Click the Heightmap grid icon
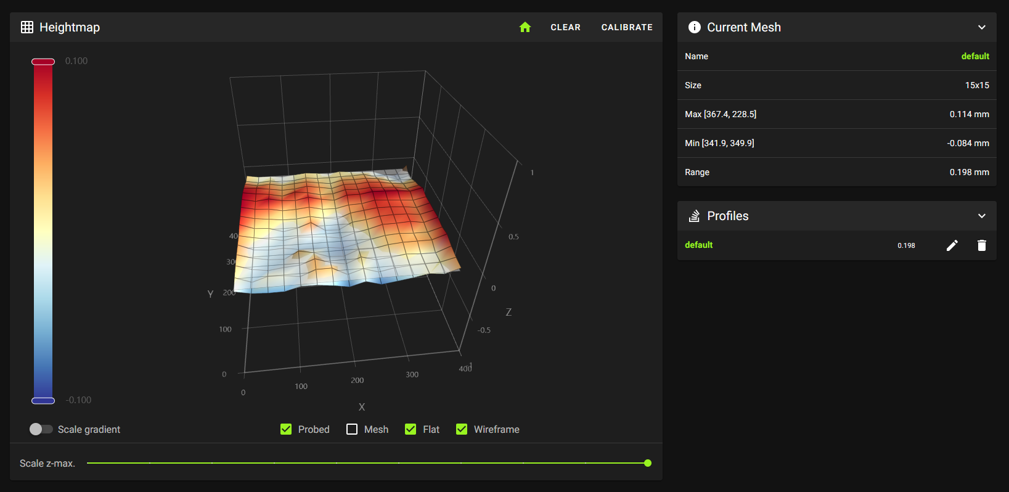The image size is (1009, 492). tap(27, 27)
